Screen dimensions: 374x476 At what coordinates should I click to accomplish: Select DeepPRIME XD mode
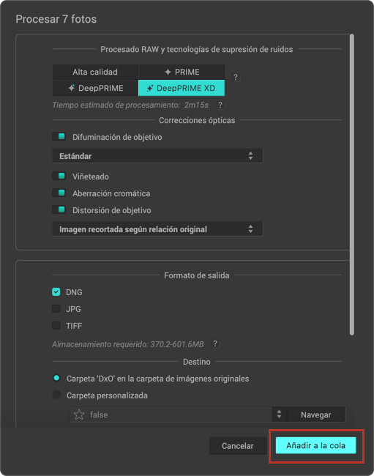pyautogui.click(x=182, y=88)
